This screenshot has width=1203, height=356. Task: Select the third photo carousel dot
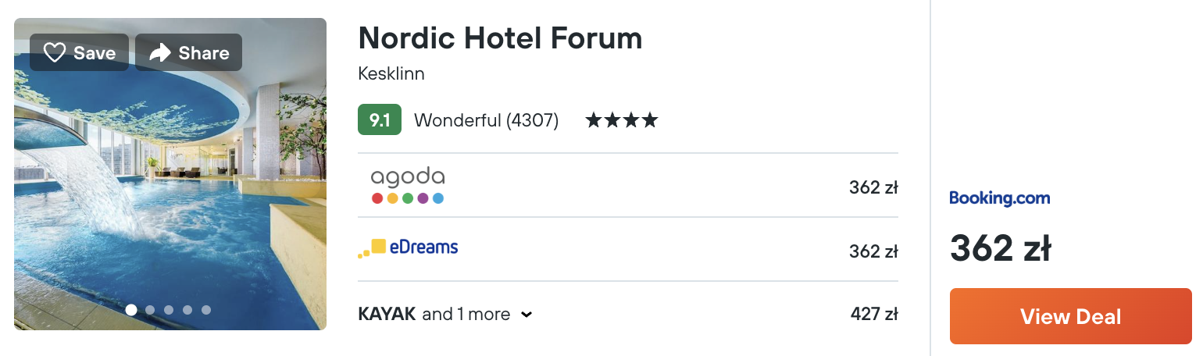tap(169, 310)
